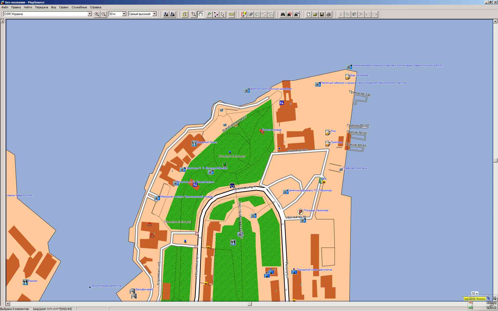Select the waypoint flag tool
This screenshot has width=498, height=311.
pyautogui.click(x=209, y=14)
